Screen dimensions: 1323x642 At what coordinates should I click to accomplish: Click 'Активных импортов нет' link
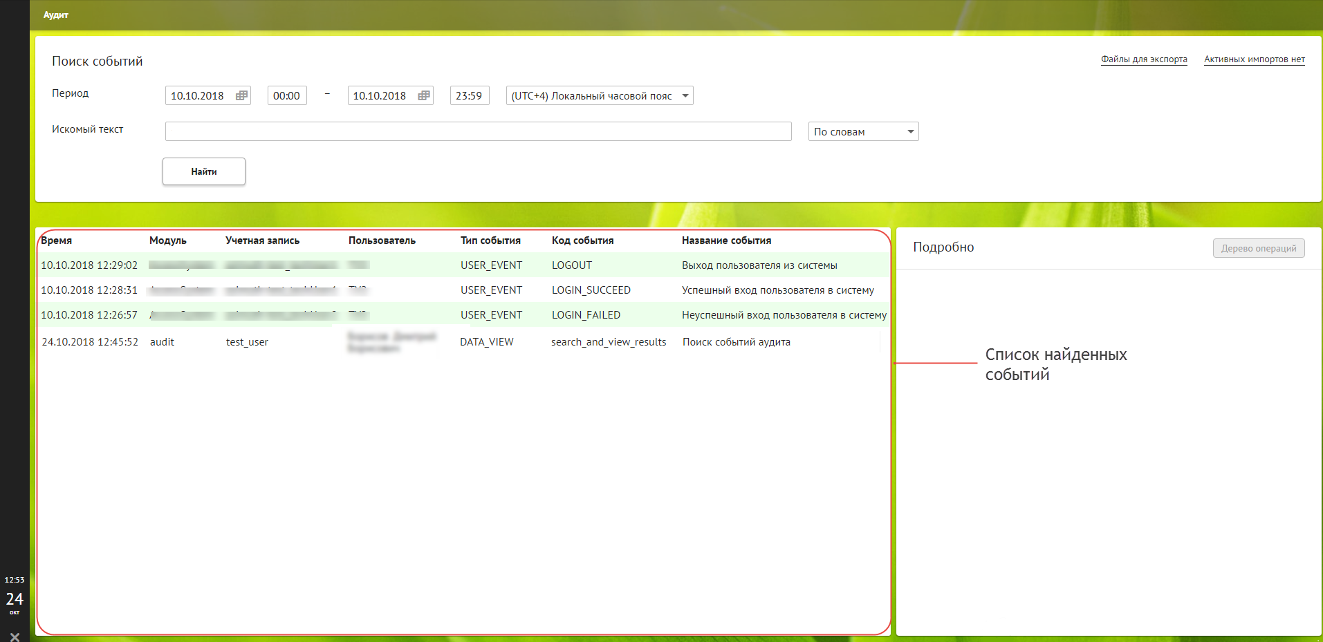click(x=1254, y=59)
